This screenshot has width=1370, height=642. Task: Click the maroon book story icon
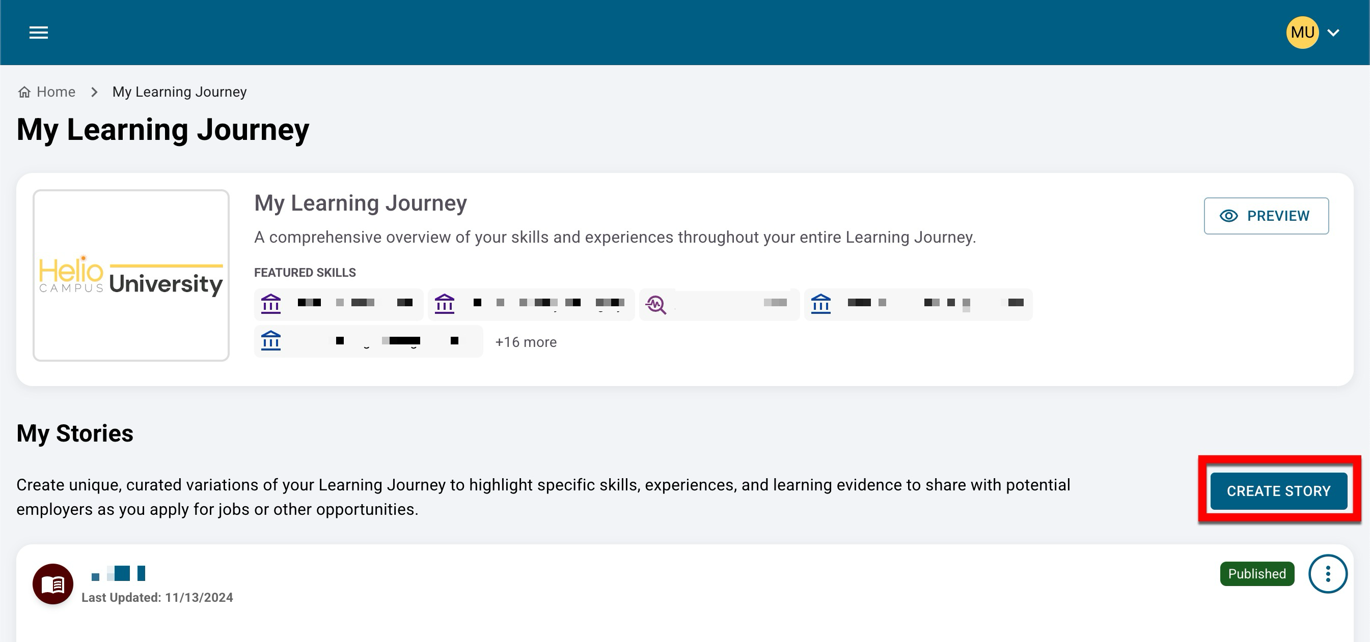pyautogui.click(x=52, y=583)
